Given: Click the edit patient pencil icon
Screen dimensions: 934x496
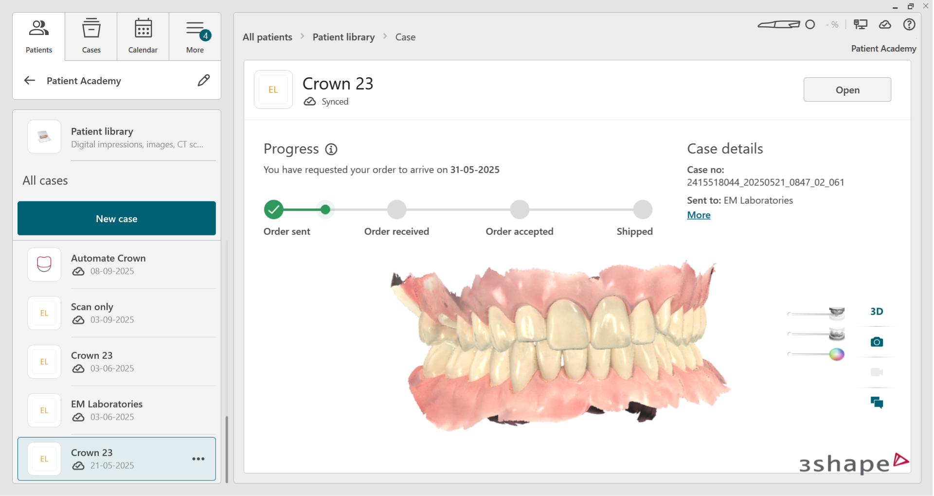Looking at the screenshot, I should 203,80.
